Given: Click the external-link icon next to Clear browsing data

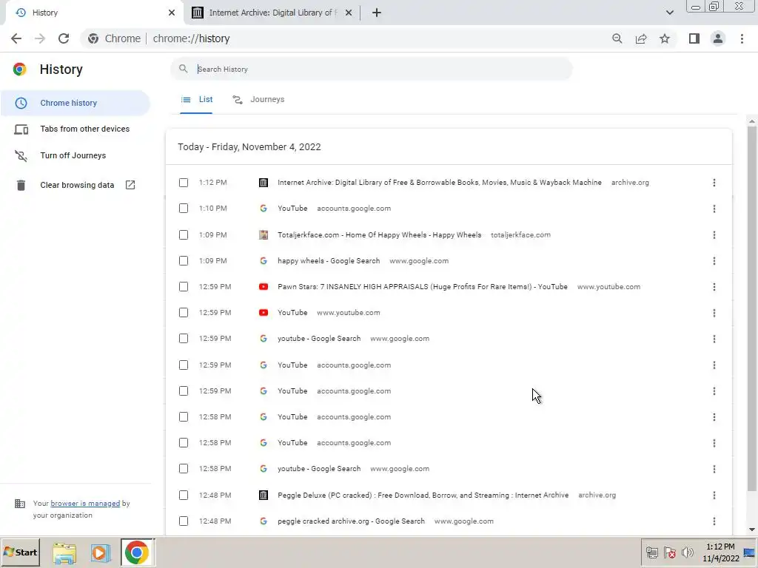Looking at the screenshot, I should 130,185.
